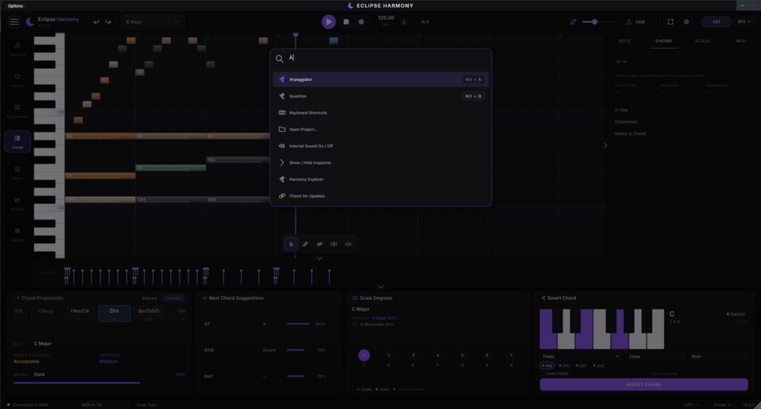
Task: Select the pencil draw tool
Action: tap(305, 244)
